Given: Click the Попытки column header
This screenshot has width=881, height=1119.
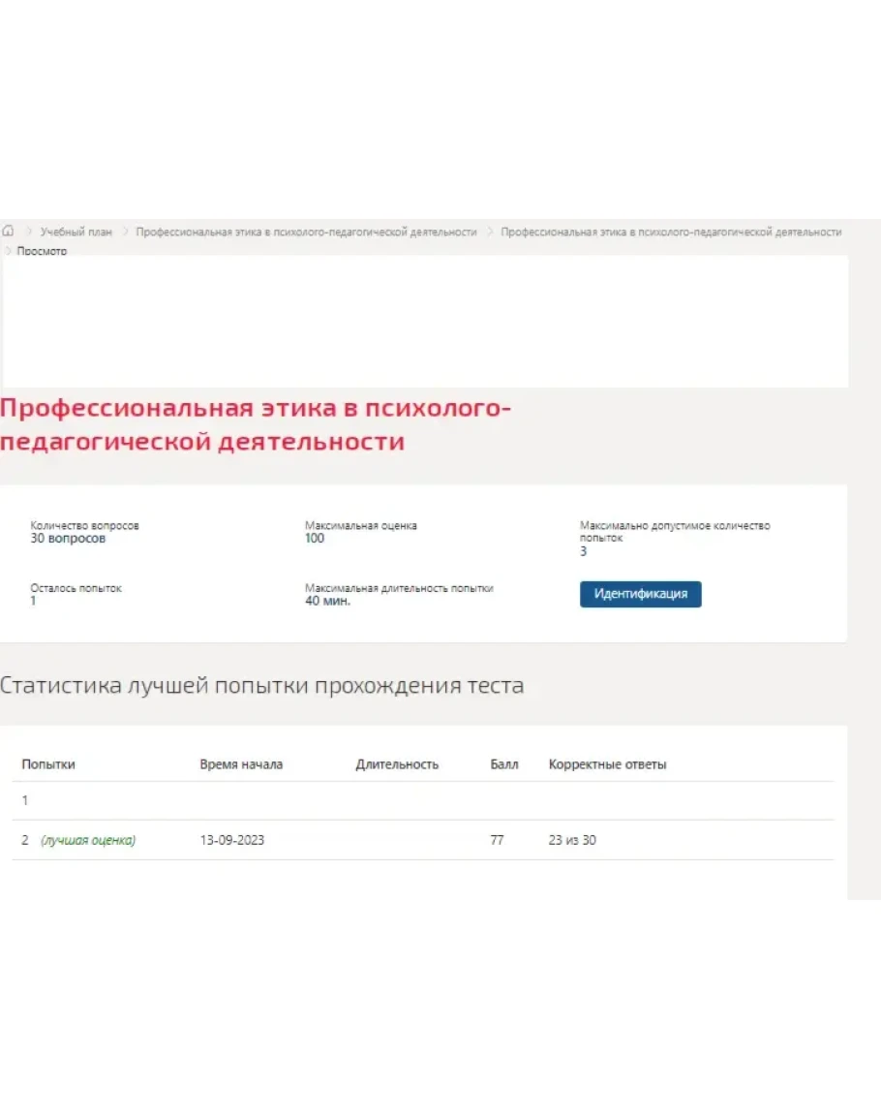Looking at the screenshot, I should [48, 764].
